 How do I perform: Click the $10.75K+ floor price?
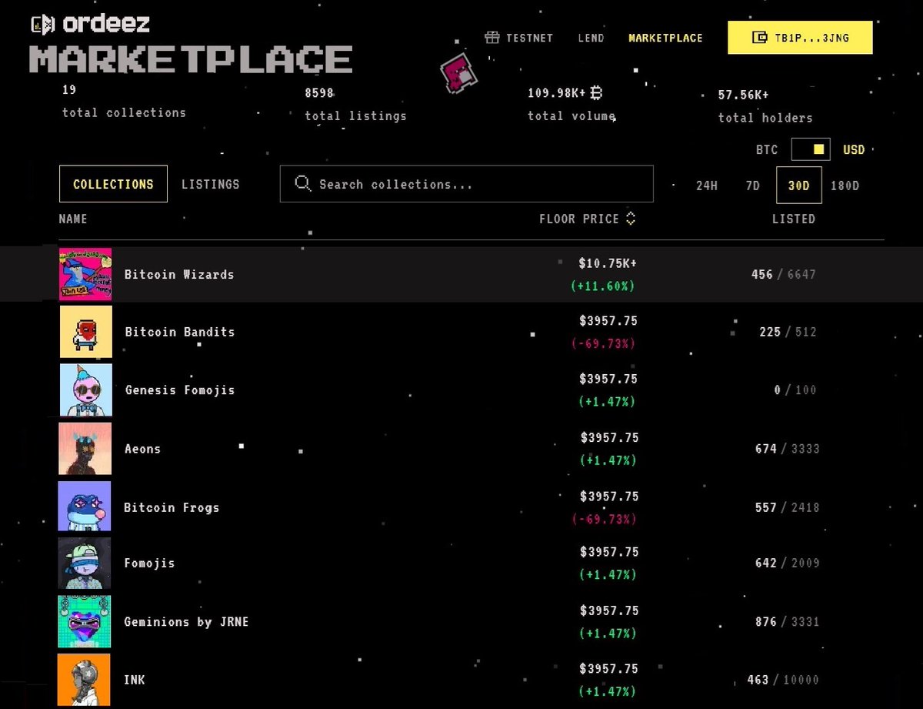[x=608, y=263]
